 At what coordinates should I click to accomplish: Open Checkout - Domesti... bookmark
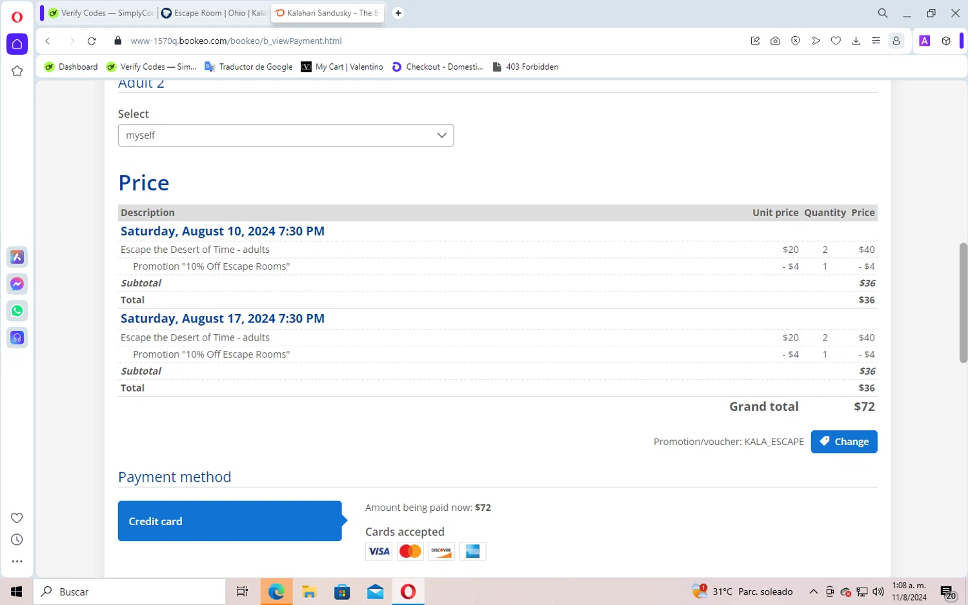[x=438, y=66]
